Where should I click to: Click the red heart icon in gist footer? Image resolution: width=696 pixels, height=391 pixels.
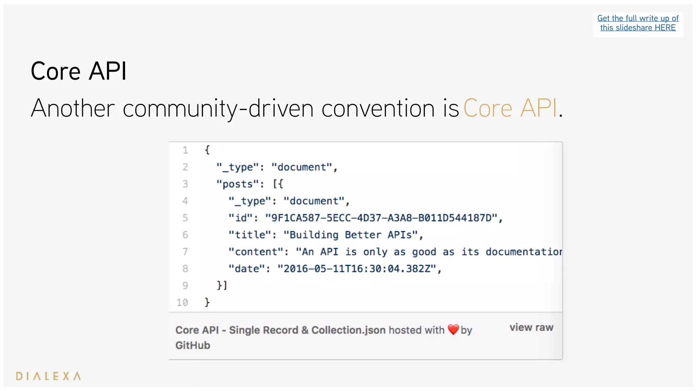[x=453, y=329]
